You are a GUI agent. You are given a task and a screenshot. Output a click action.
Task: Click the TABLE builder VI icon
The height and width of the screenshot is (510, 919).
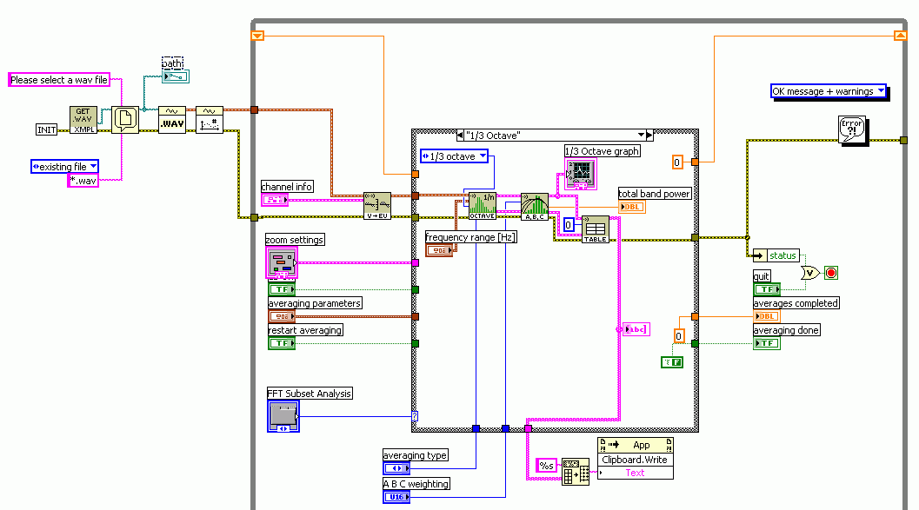pos(596,229)
